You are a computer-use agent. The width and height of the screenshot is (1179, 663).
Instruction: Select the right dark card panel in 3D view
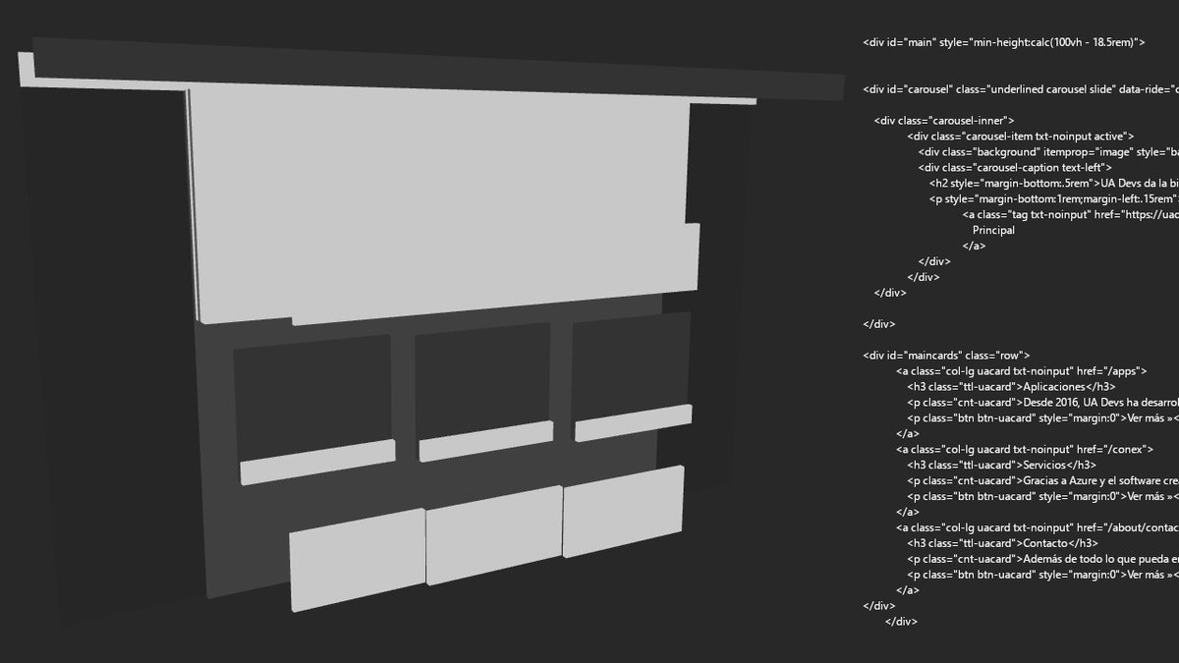(x=631, y=368)
